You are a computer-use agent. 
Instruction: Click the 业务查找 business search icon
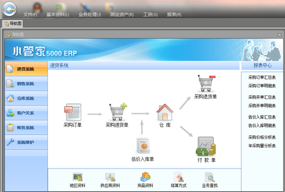click(x=209, y=178)
